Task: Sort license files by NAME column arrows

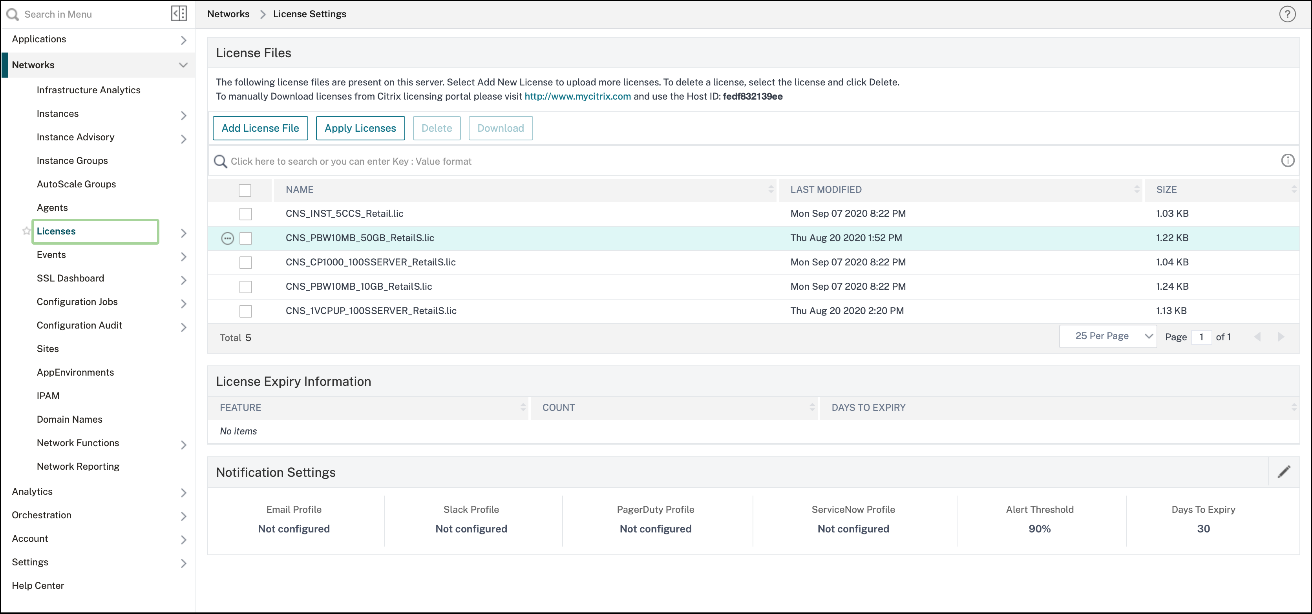Action: [x=771, y=189]
